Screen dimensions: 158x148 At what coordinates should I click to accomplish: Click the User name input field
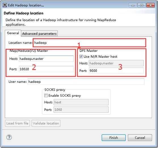(86, 82)
